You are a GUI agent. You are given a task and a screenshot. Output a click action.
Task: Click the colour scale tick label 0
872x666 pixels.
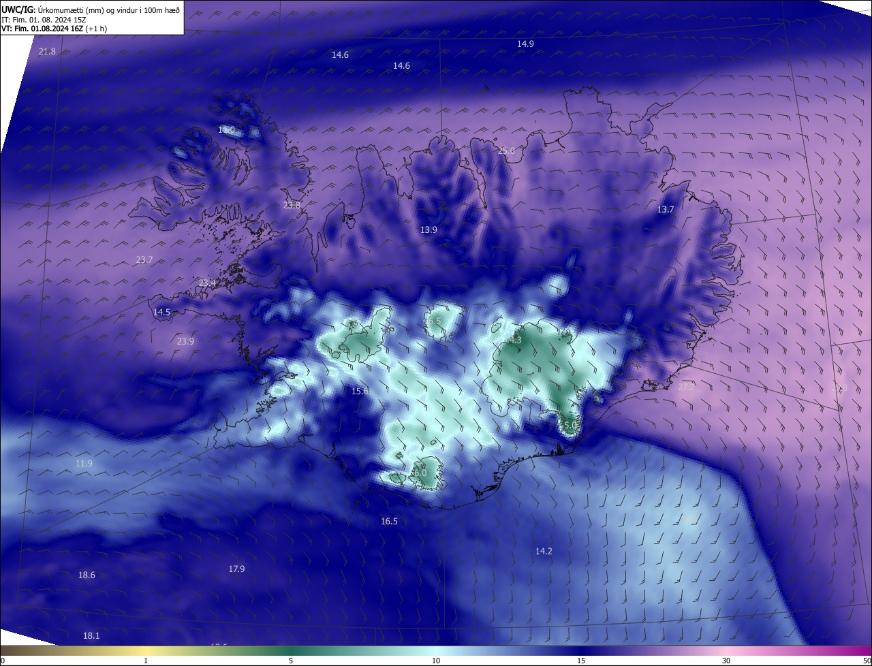[x=3, y=661]
